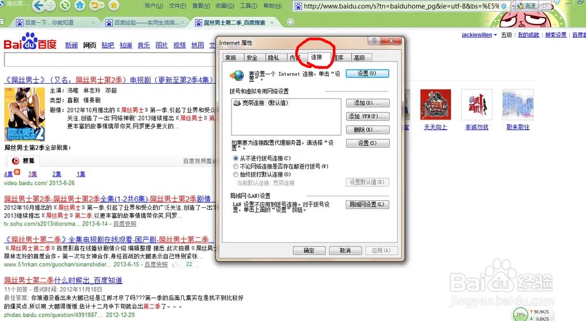Switch to the 隐私 tab in Internet 属性
This screenshot has width=586, height=321.
coord(274,57)
